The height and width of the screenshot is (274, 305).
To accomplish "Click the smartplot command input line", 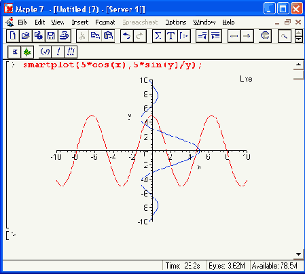I will point(113,65).
